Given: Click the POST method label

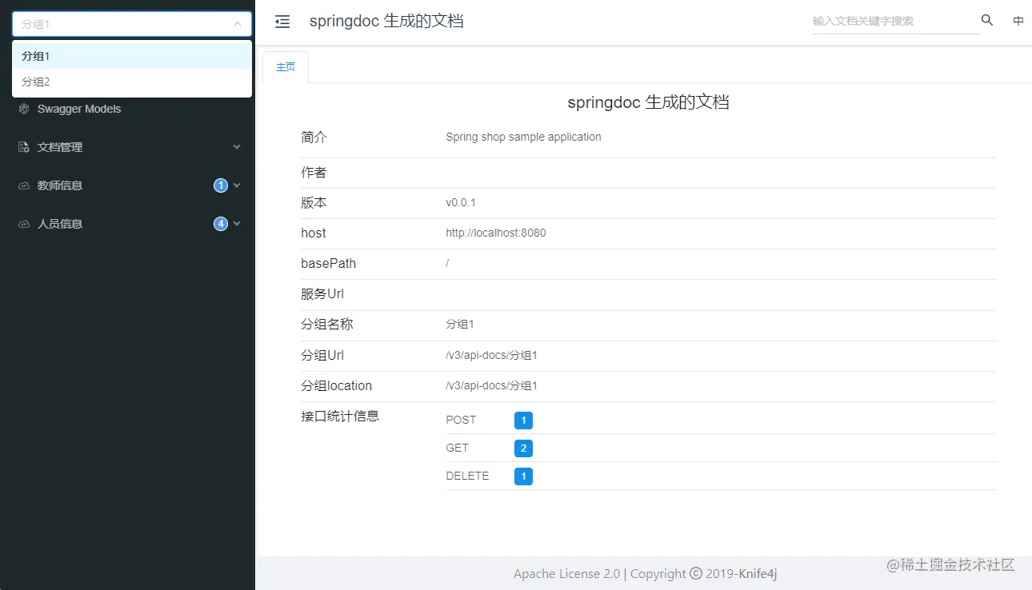Looking at the screenshot, I should 461,420.
